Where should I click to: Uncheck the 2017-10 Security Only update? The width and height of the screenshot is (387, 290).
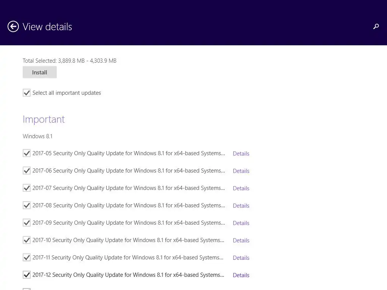[26, 240]
